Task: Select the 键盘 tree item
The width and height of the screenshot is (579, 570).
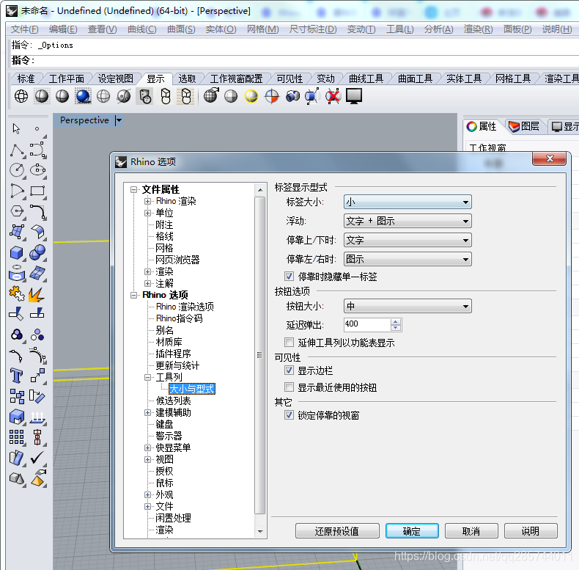Action: tap(164, 424)
